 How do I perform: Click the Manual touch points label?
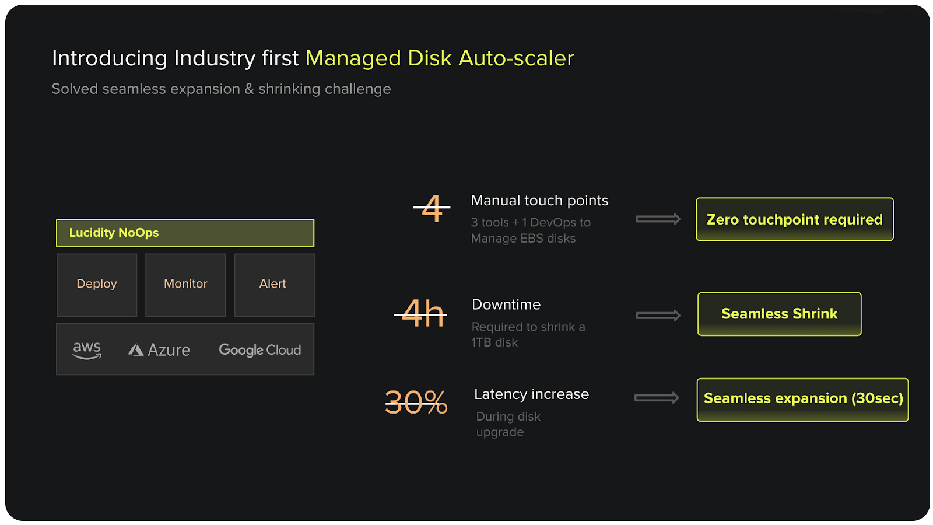pyautogui.click(x=539, y=201)
